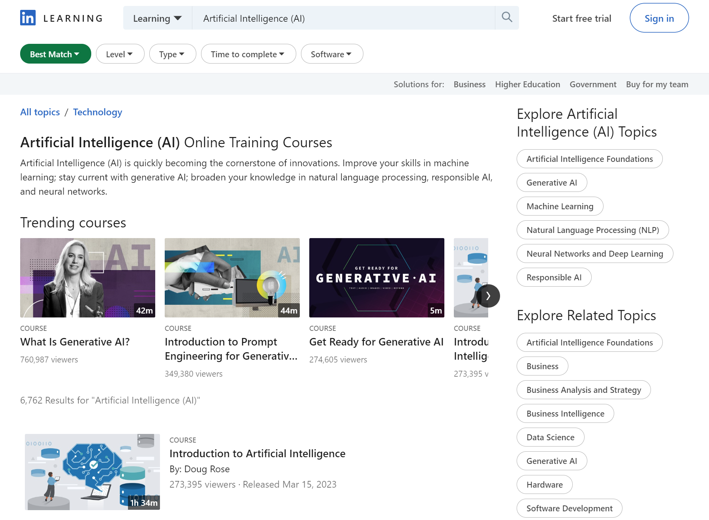Expand the Type filter

point(172,54)
